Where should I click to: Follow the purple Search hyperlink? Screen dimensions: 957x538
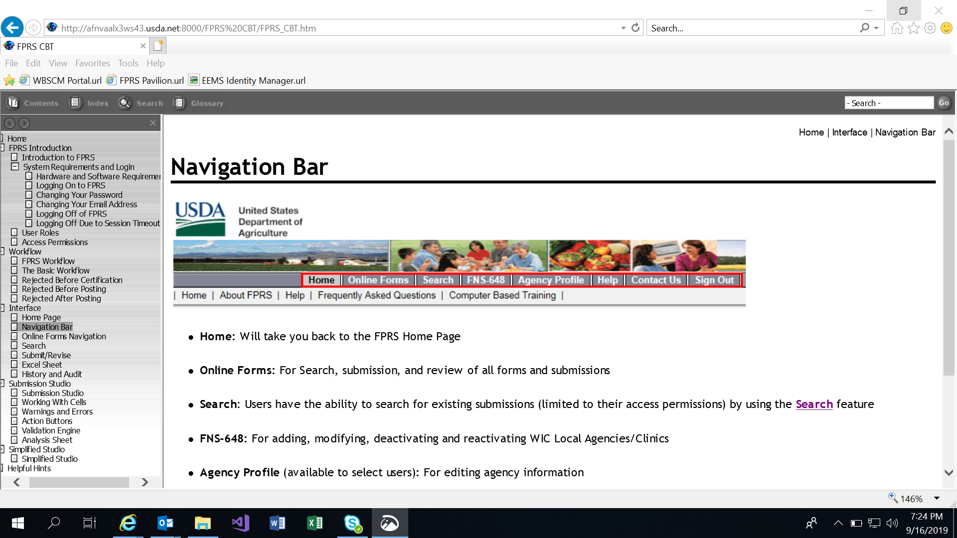[814, 404]
